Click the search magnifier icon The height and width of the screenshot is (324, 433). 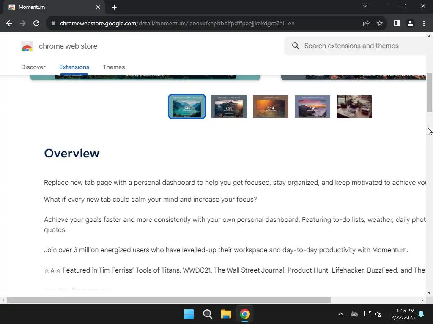pos(296,46)
